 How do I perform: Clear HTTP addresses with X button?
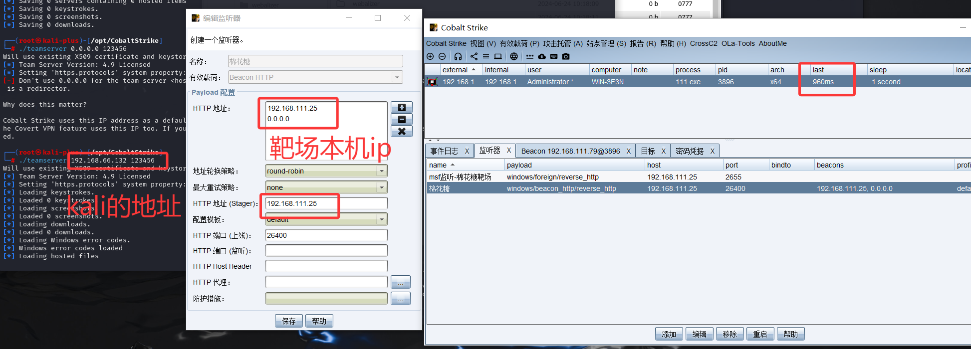pyautogui.click(x=402, y=131)
